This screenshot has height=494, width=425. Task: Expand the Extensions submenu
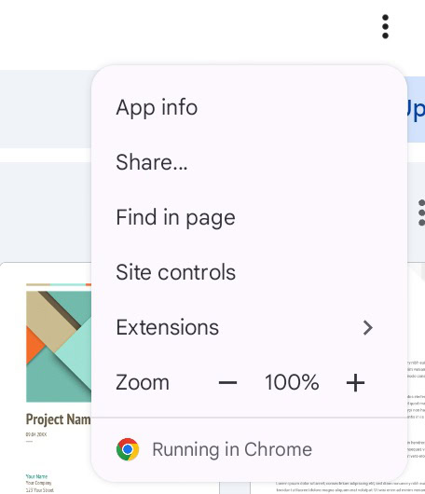pyautogui.click(x=249, y=328)
